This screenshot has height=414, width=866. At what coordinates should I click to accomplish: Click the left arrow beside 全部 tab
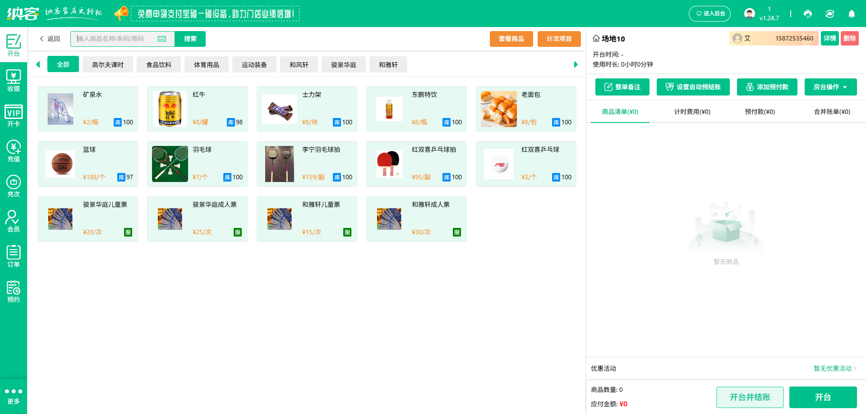[38, 64]
